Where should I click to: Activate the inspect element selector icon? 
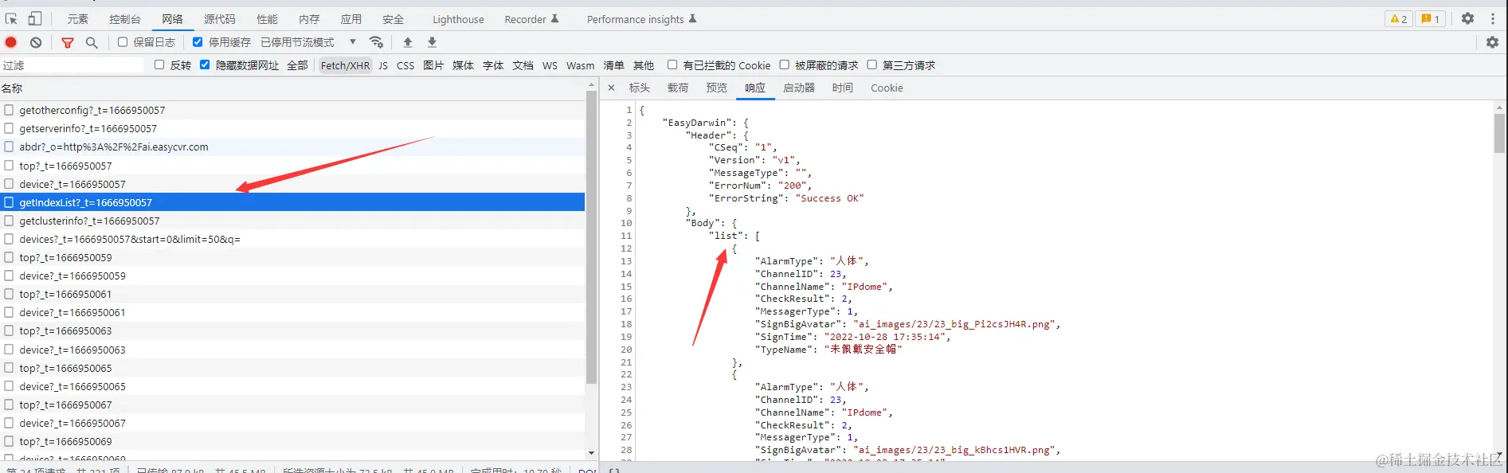tap(11, 19)
